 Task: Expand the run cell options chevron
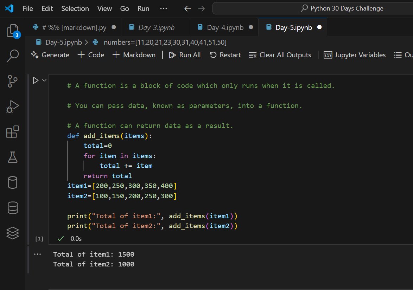tap(44, 80)
